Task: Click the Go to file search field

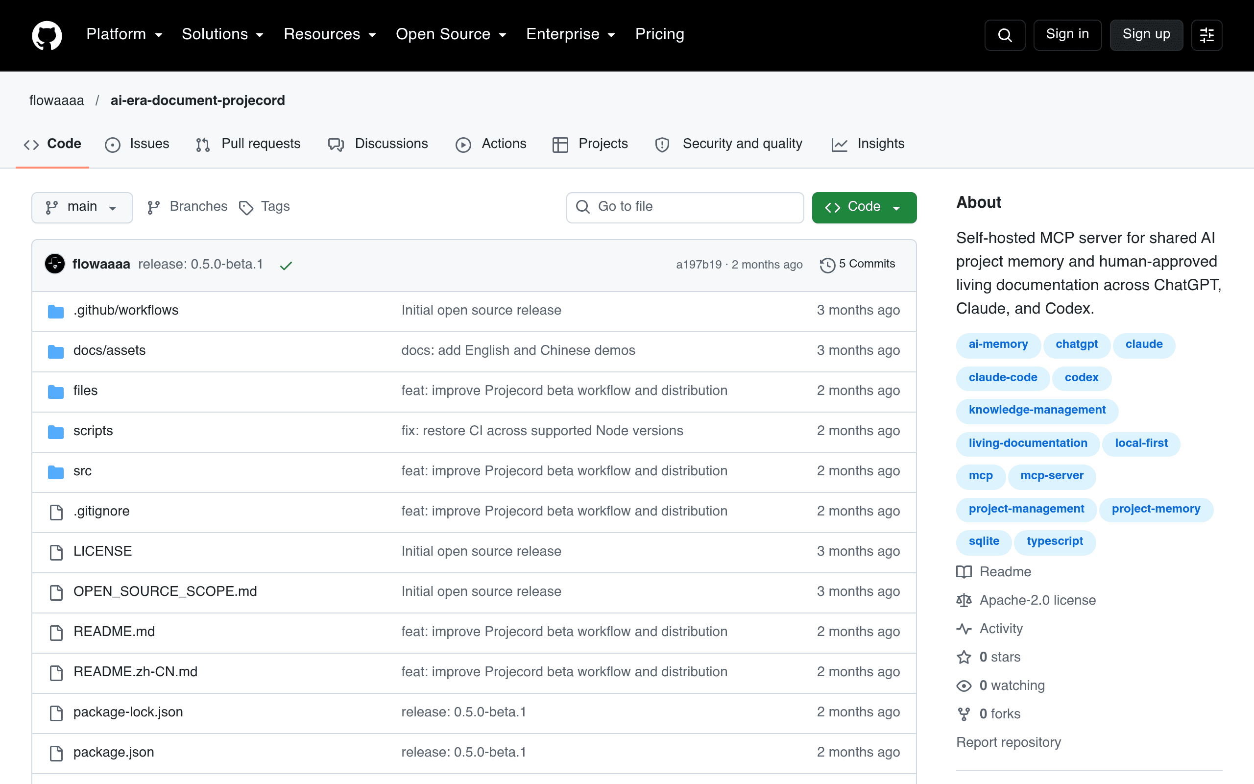Action: click(x=685, y=207)
